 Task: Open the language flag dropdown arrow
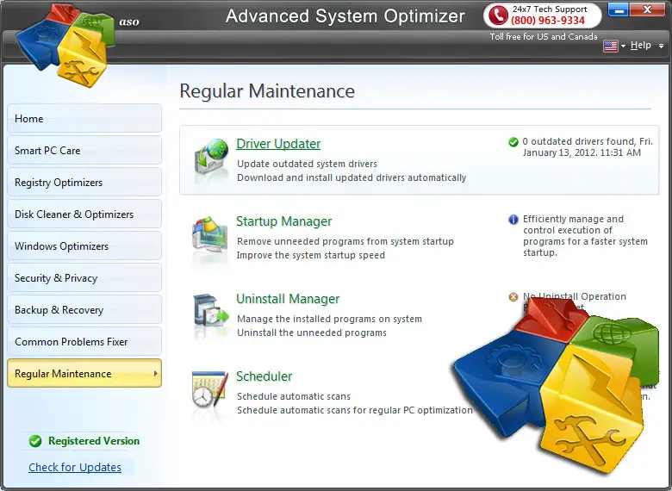(623, 46)
